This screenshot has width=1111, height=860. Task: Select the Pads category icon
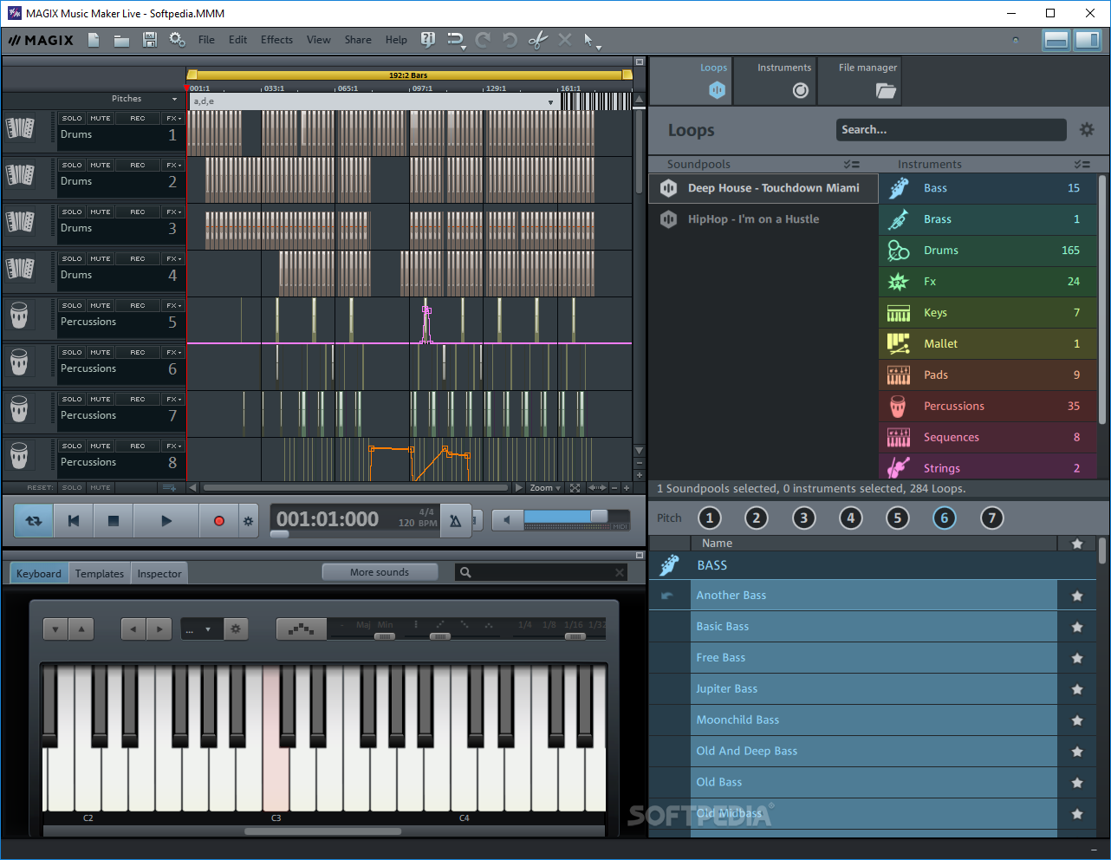tap(899, 375)
